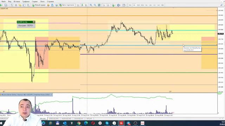
Task: Select the bar chart mode icon
Action: [78, 5]
